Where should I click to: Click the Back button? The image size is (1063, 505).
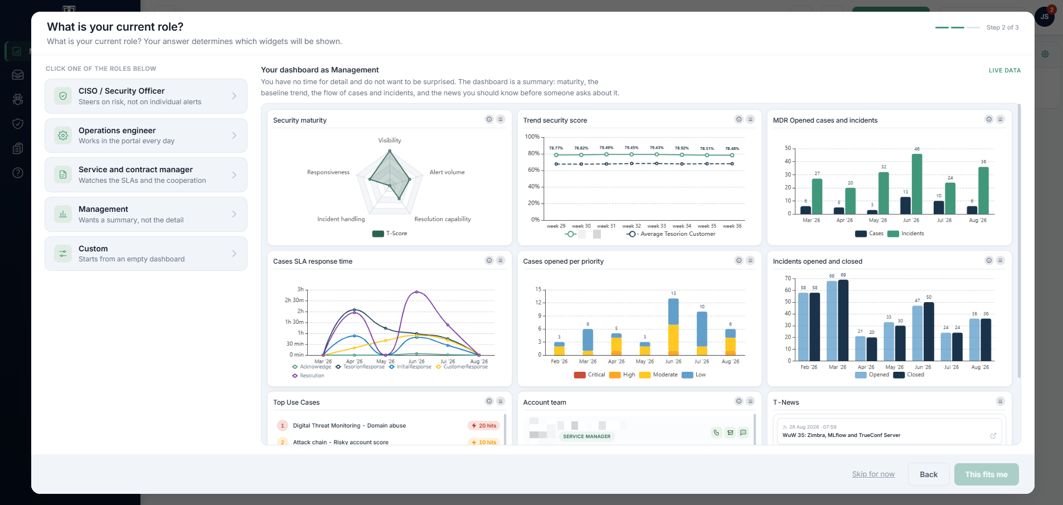point(929,474)
